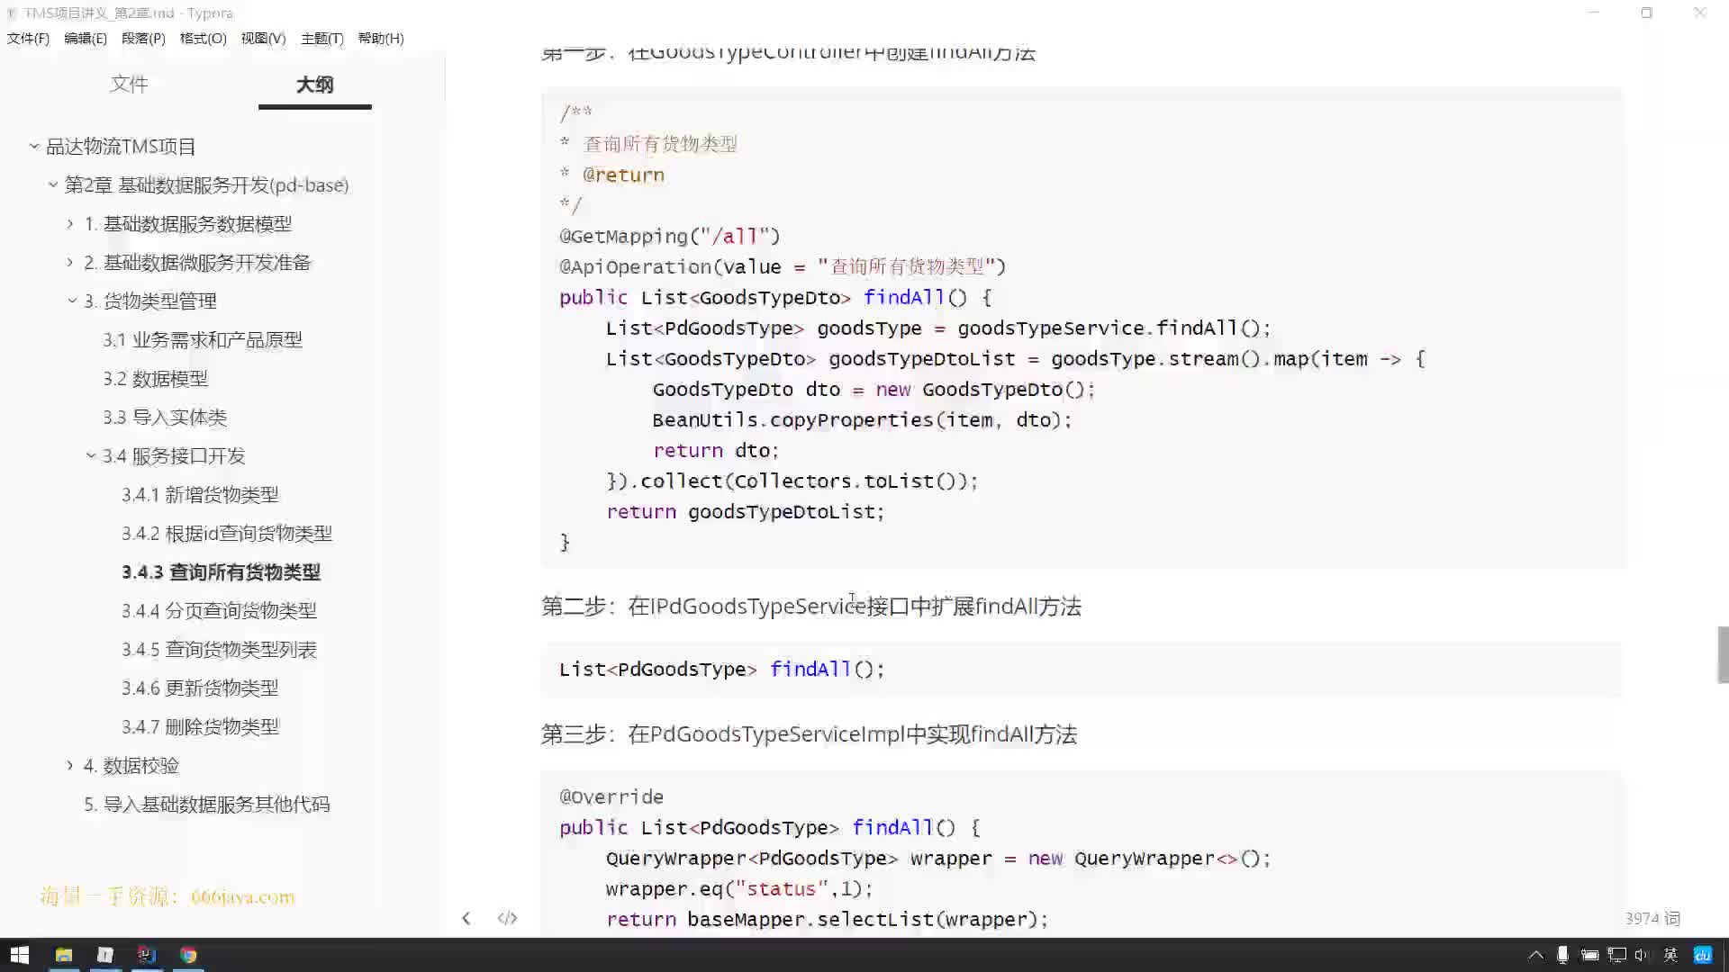Jump to 3.4.7 删除货物类型
1729x972 pixels.
pyautogui.click(x=200, y=726)
